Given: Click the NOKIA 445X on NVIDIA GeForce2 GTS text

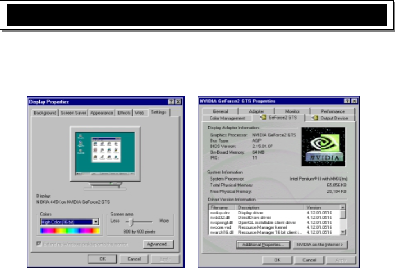Looking at the screenshot, I should (73, 202).
